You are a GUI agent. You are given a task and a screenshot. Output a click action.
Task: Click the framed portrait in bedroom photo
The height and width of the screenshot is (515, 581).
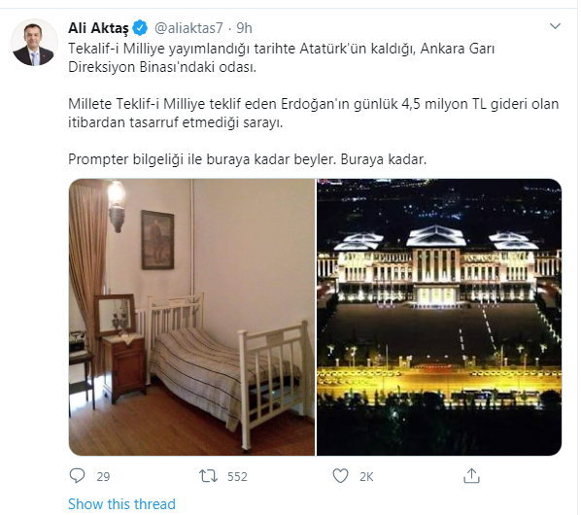(157, 240)
